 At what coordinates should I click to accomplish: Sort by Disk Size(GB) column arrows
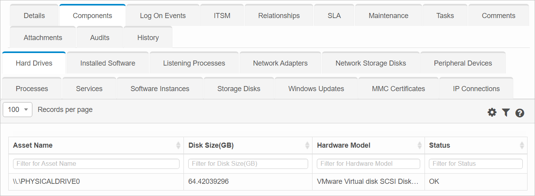pyautogui.click(x=307, y=146)
